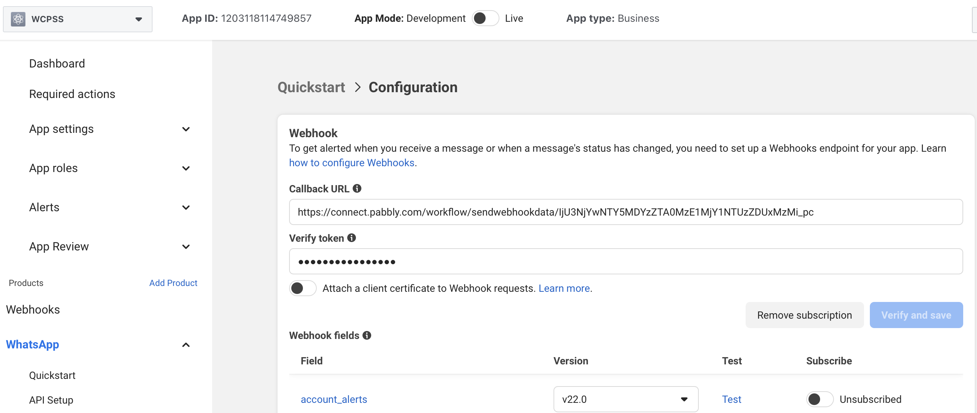The height and width of the screenshot is (413, 977).
Task: Click the Callback URL info icon
Action: (357, 188)
